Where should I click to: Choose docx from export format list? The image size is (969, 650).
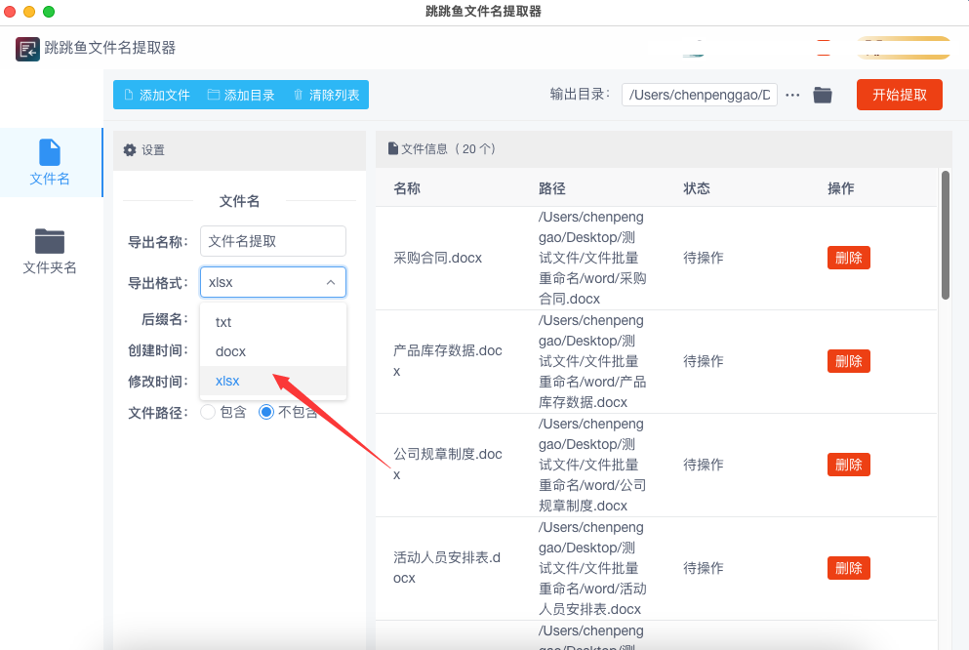tap(230, 351)
